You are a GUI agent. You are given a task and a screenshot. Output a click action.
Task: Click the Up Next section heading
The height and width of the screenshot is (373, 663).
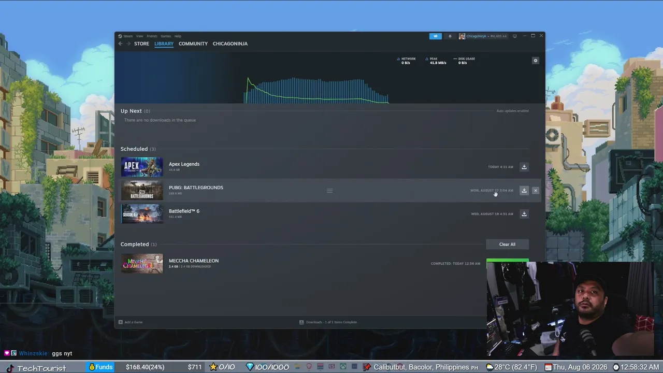point(131,111)
